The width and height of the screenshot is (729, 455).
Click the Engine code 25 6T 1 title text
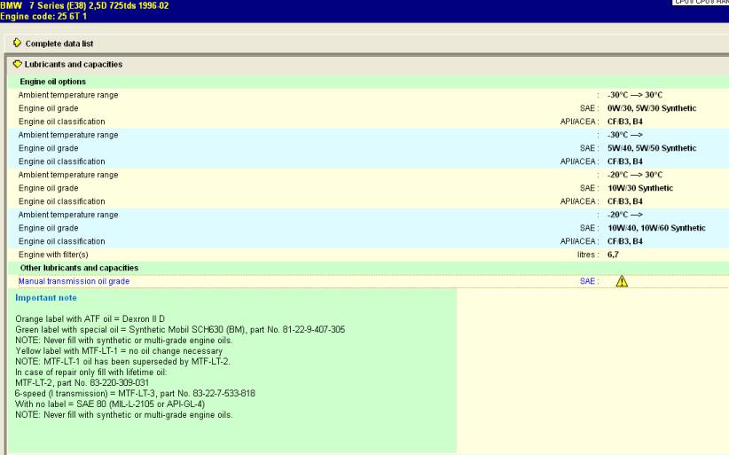tap(43, 16)
